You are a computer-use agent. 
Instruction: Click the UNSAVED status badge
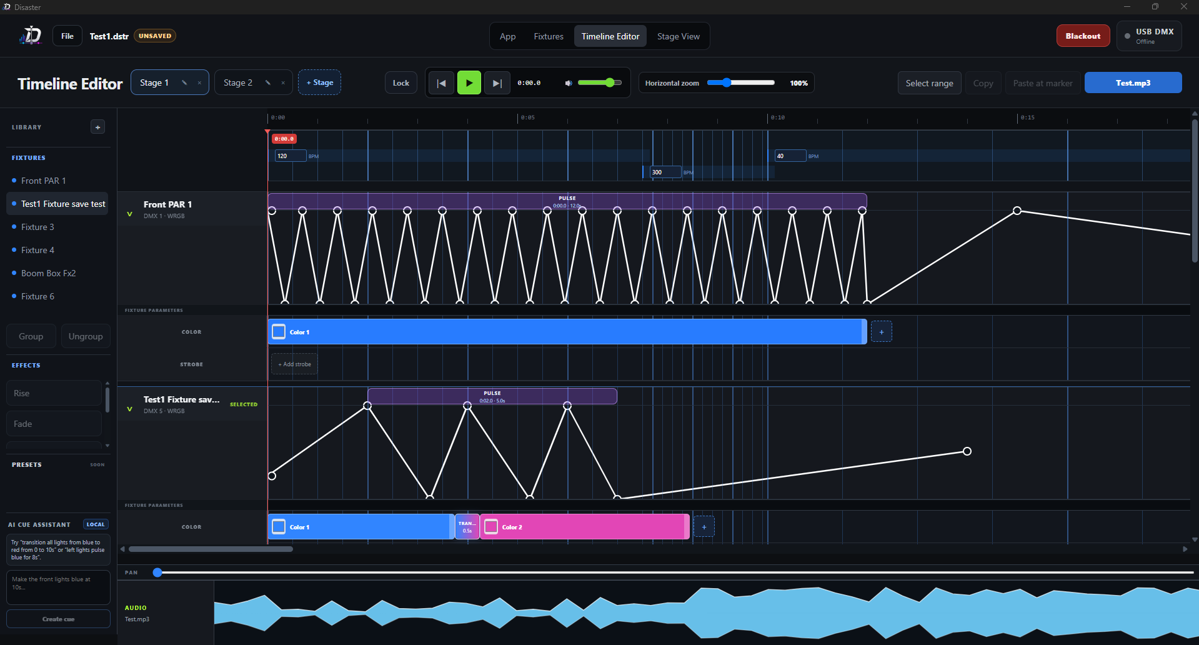pos(155,36)
